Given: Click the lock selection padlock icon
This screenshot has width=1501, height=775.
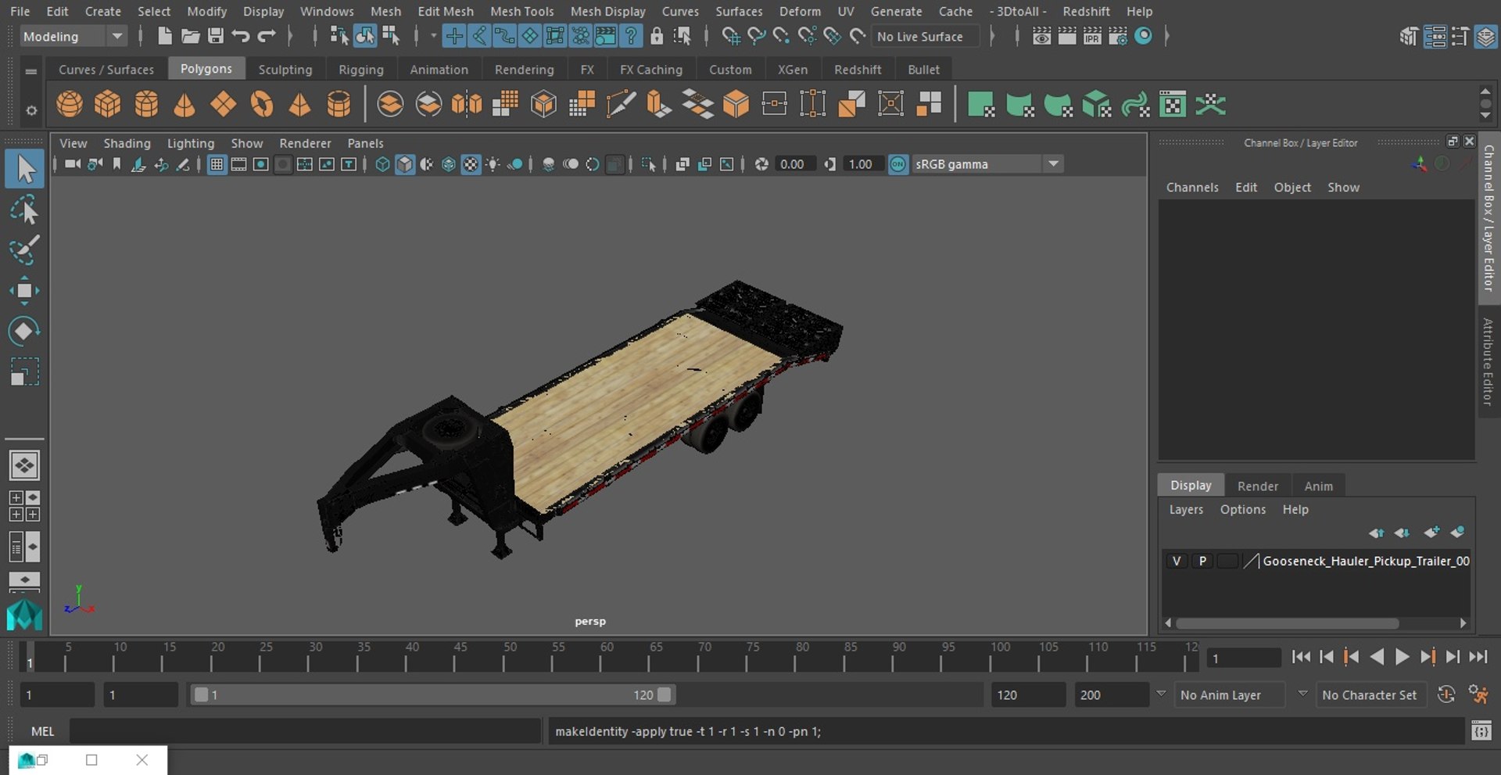Looking at the screenshot, I should (x=657, y=36).
